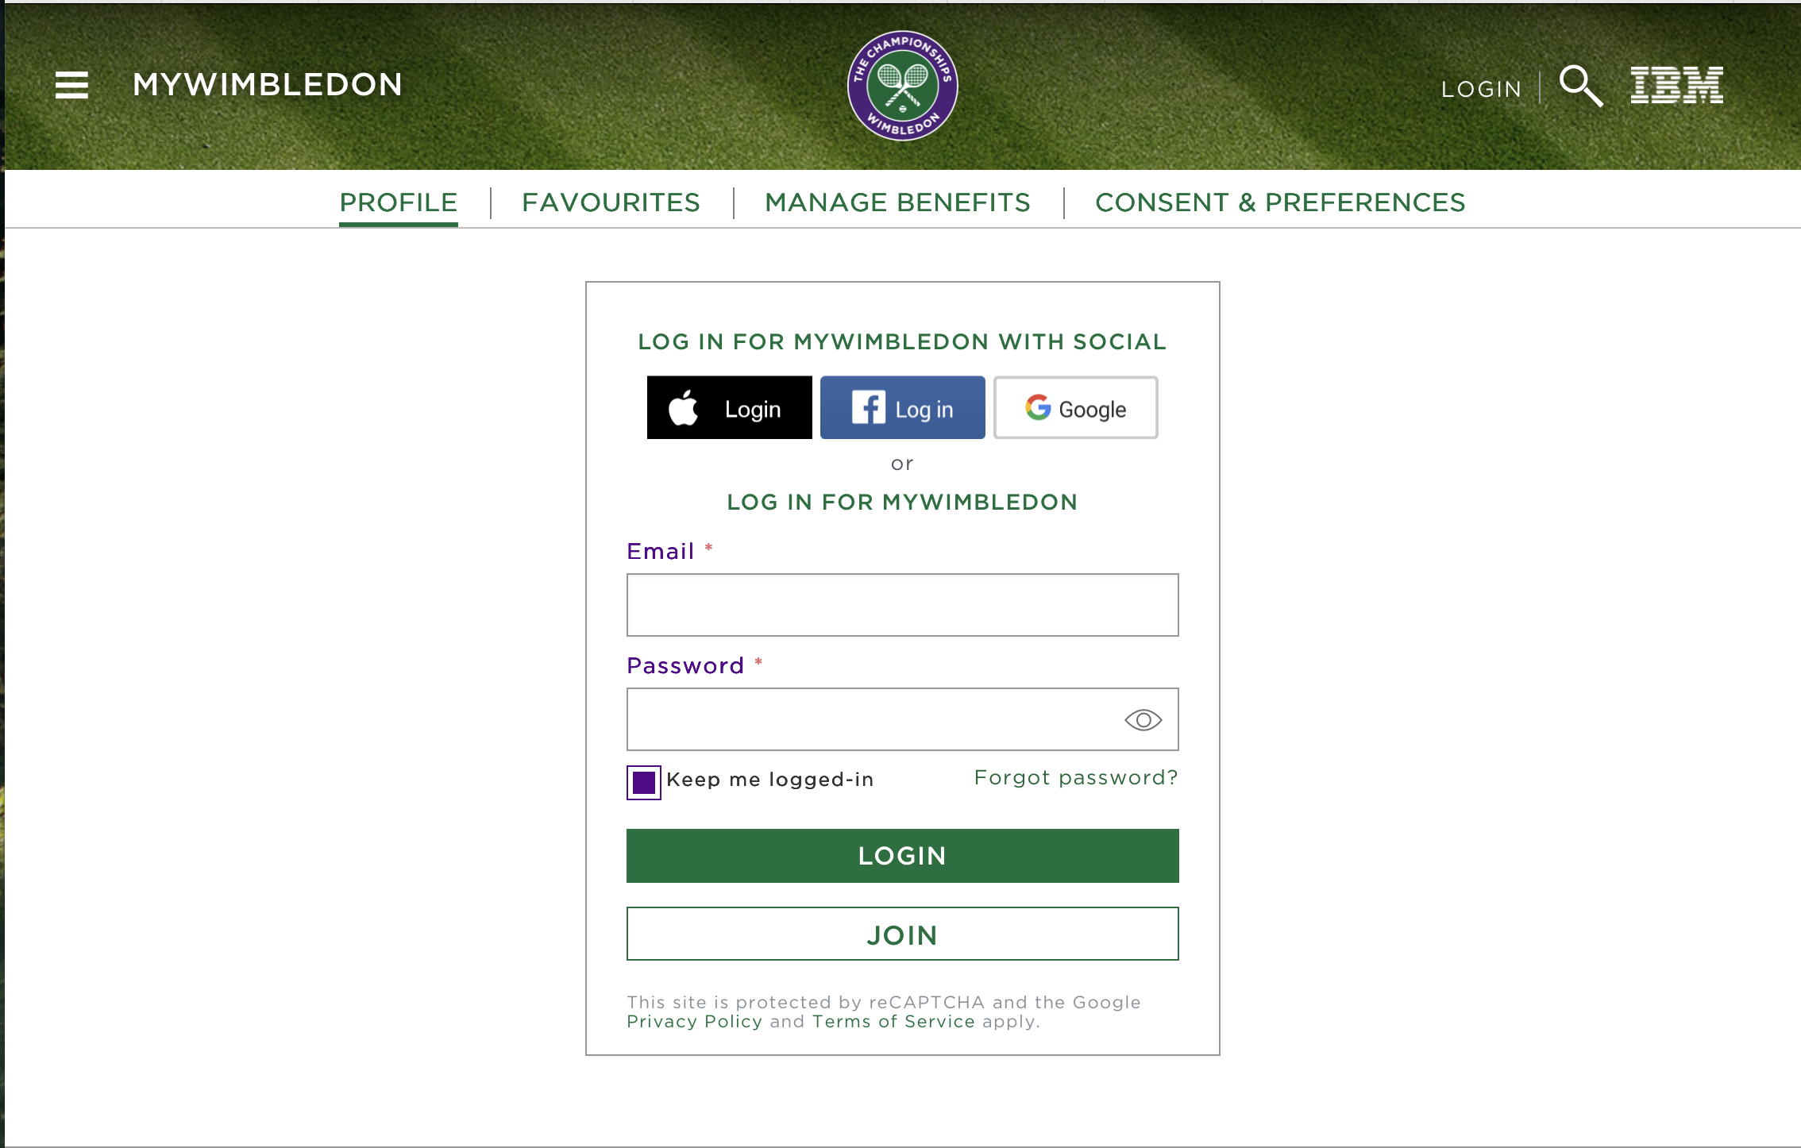Image resolution: width=1801 pixels, height=1148 pixels.
Task: Go to Consent & Preferences tab
Action: coord(1280,202)
